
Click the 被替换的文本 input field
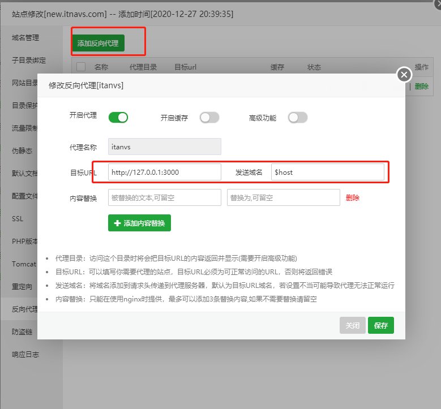165,197
